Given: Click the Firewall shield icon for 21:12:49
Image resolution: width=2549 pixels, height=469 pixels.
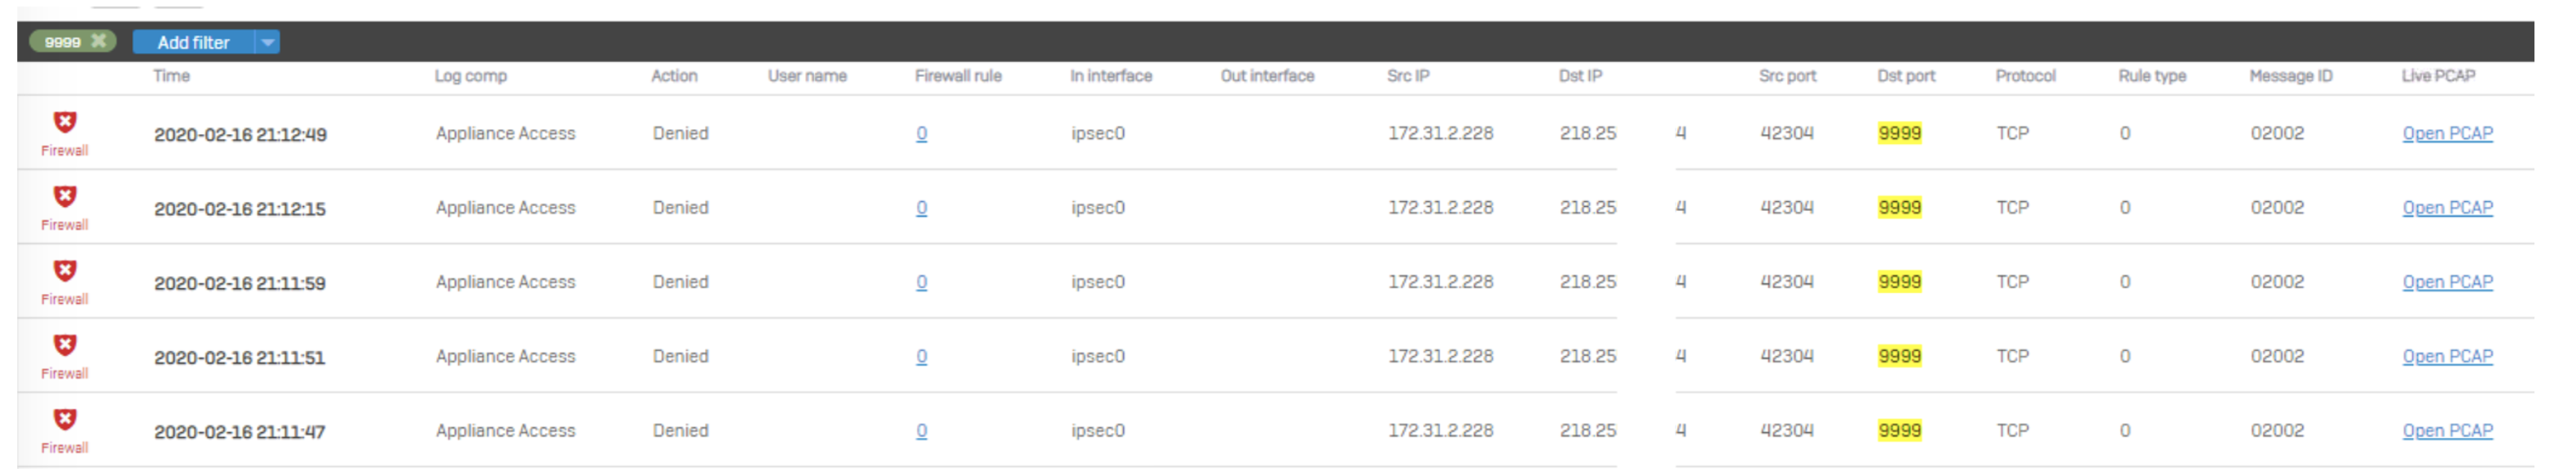Looking at the screenshot, I should pyautogui.click(x=64, y=121).
